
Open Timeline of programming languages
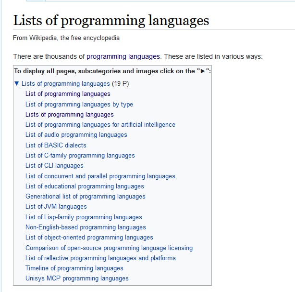pyautogui.click(x=74, y=268)
